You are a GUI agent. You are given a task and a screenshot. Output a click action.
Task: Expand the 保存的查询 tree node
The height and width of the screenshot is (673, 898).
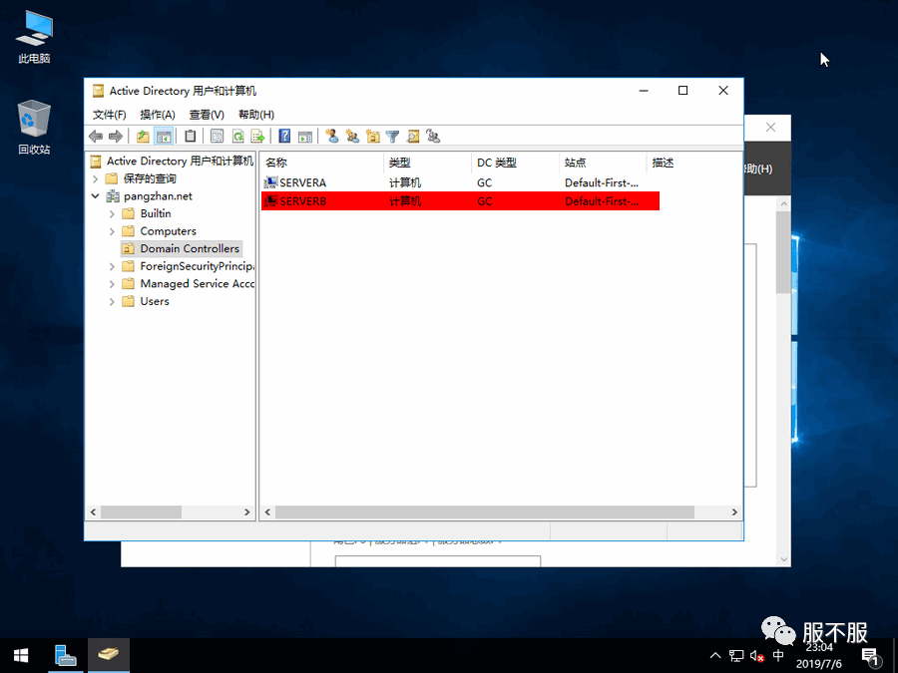pos(95,178)
